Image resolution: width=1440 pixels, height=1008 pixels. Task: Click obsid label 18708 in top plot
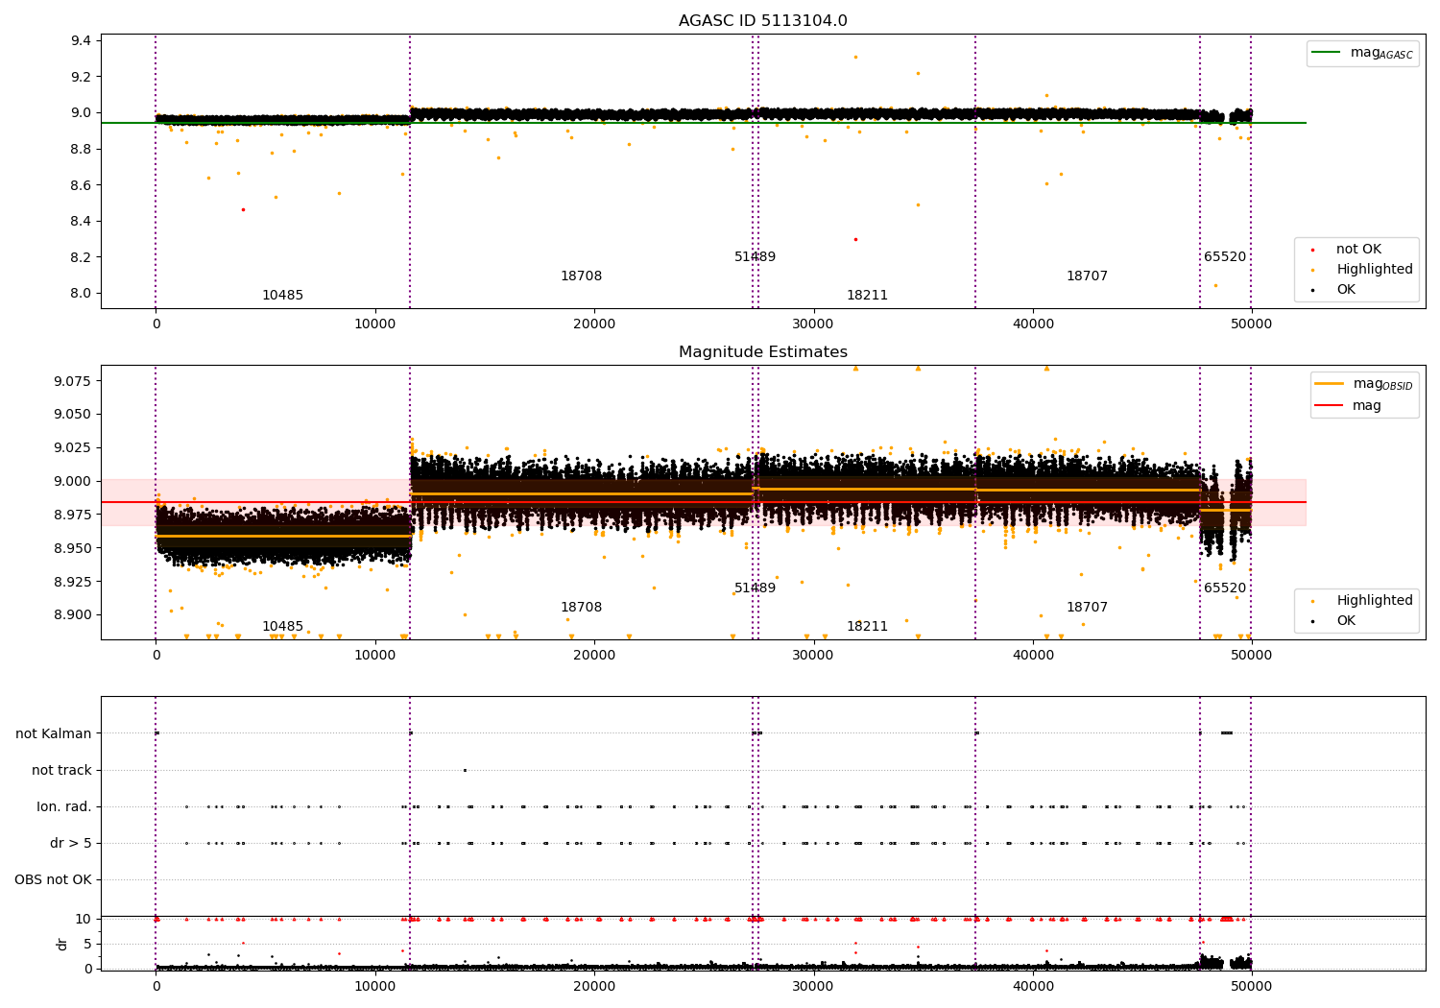tap(581, 276)
